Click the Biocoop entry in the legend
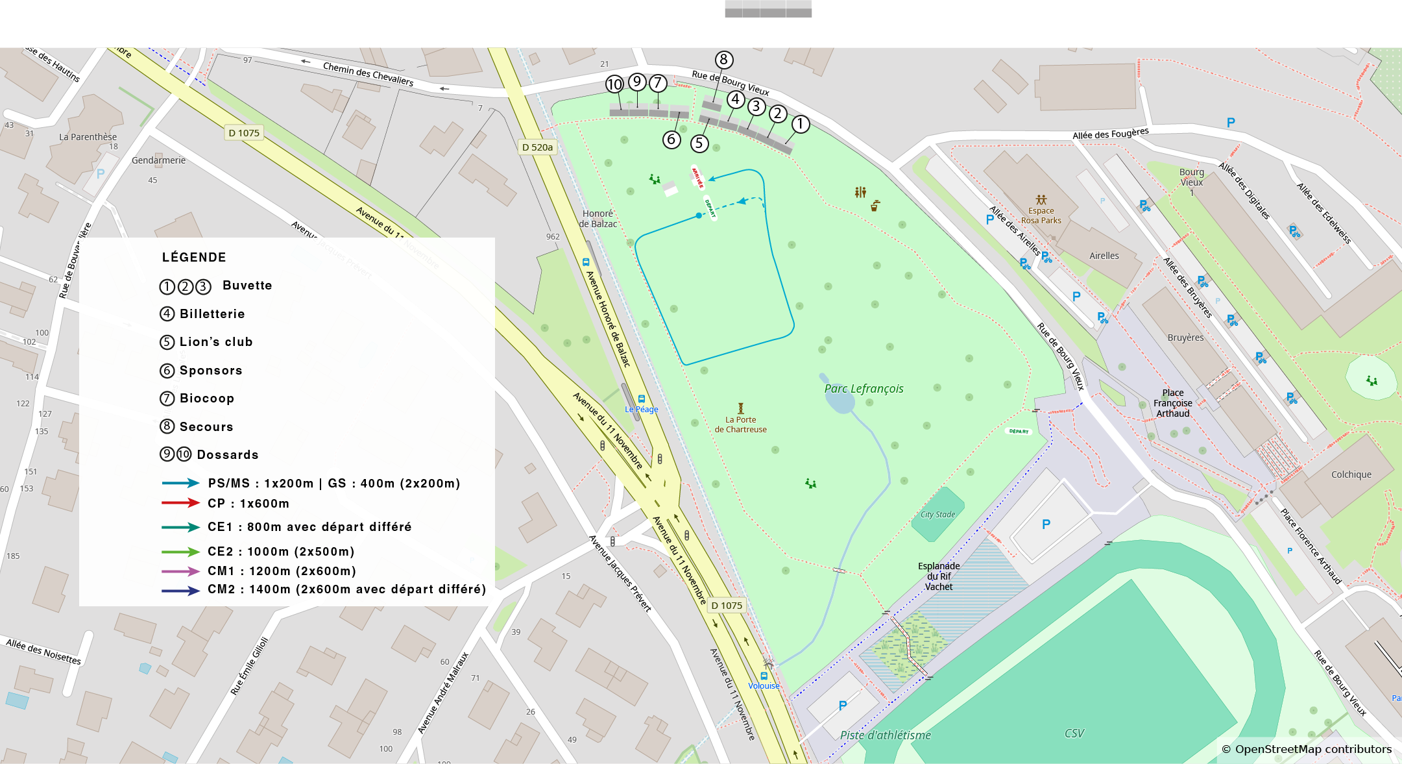1402x764 pixels. [x=206, y=399]
